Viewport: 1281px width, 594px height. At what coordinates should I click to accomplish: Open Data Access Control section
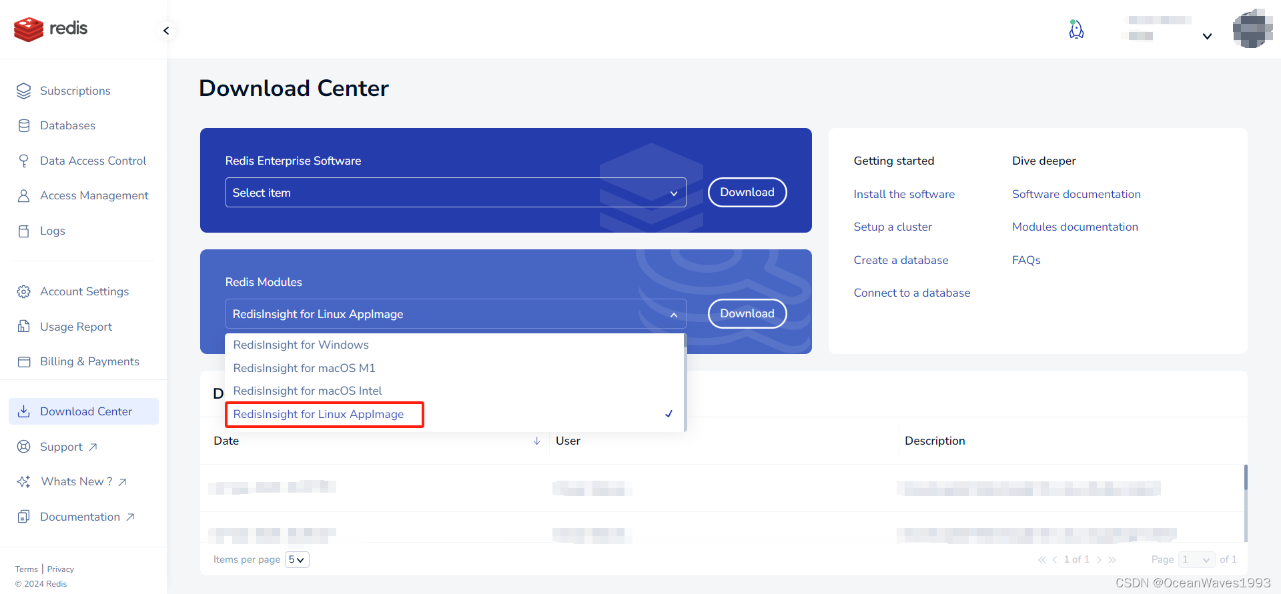click(93, 161)
